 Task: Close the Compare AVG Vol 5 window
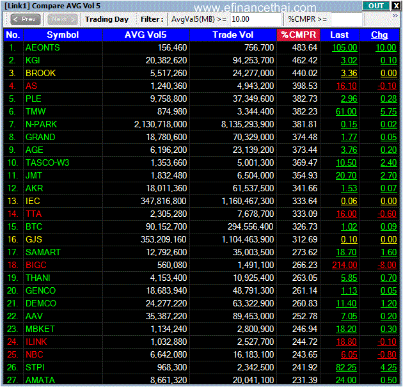tap(395, 6)
